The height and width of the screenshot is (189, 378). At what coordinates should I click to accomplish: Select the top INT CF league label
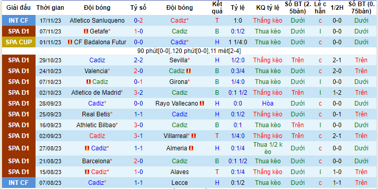point(19,21)
